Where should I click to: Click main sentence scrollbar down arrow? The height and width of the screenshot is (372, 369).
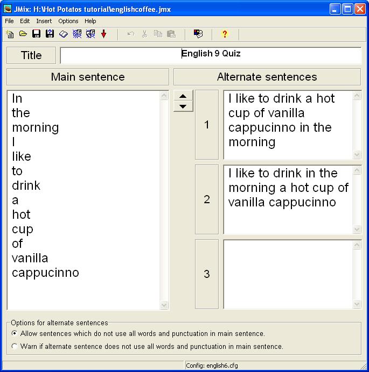coord(164,305)
